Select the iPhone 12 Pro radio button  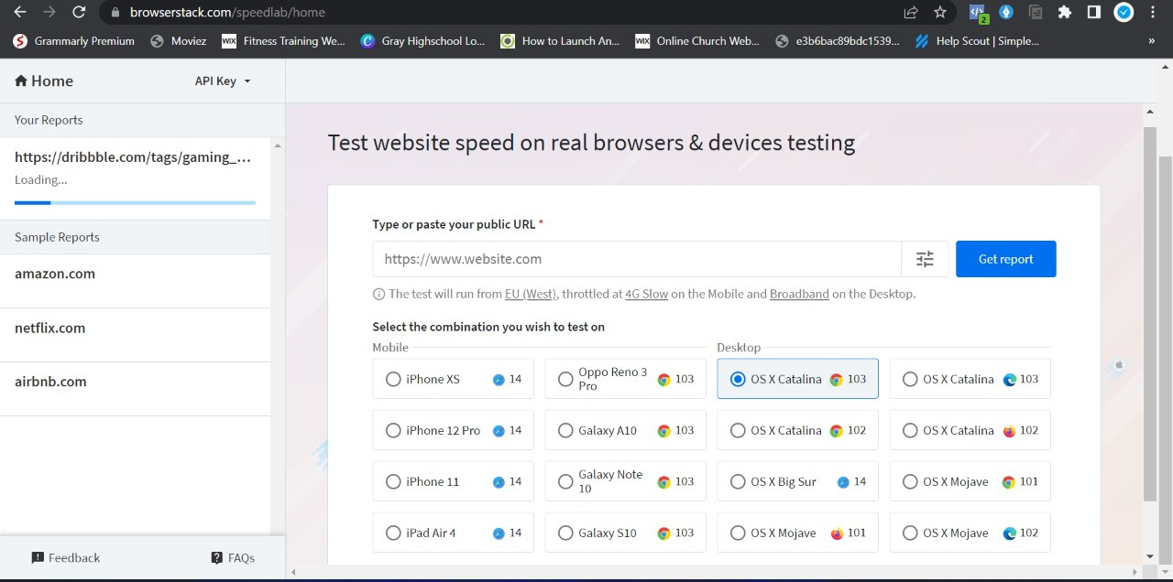click(393, 430)
